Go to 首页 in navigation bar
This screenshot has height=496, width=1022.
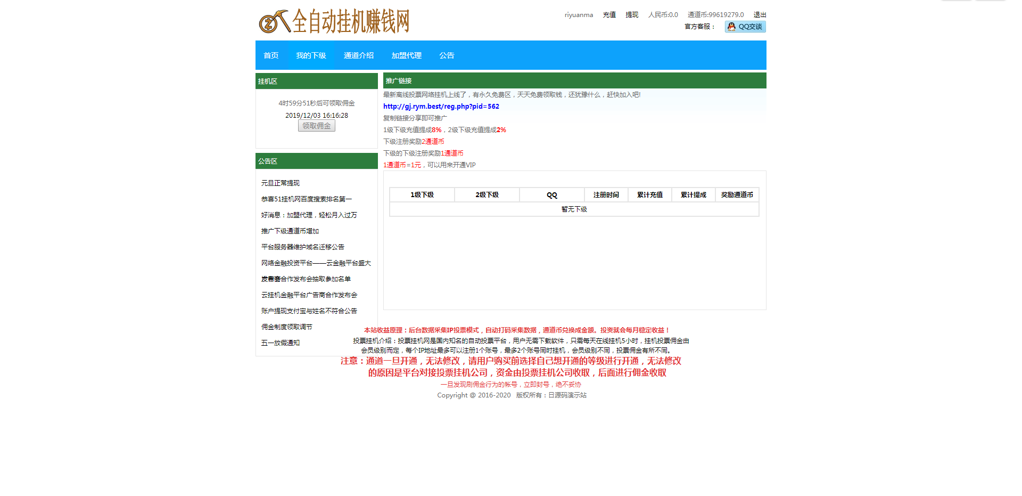pos(271,55)
